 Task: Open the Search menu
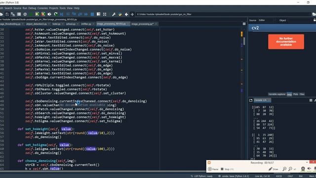pos(8,8)
